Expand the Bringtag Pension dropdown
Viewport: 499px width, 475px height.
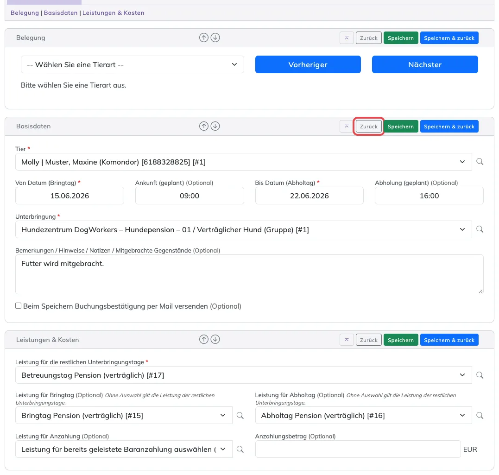pos(124,416)
